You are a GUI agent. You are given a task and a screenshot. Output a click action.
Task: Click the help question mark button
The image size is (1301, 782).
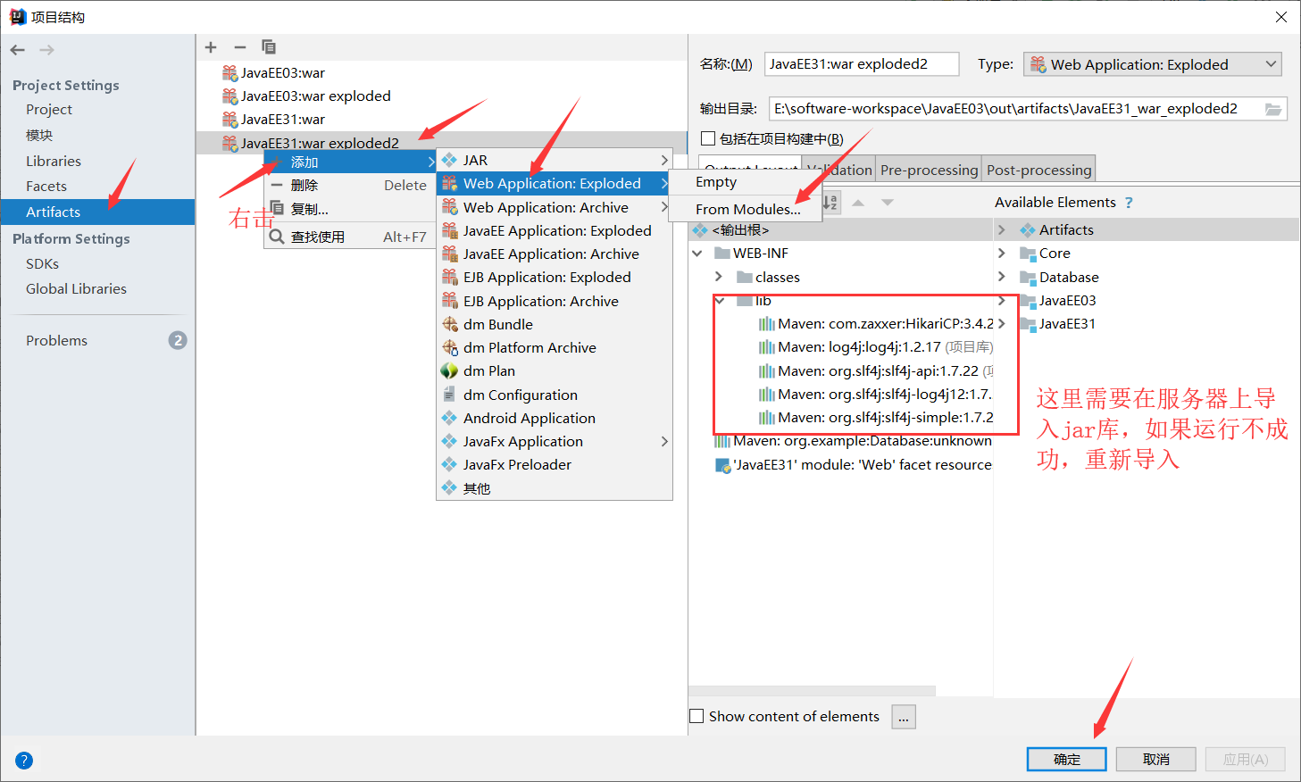coord(24,761)
